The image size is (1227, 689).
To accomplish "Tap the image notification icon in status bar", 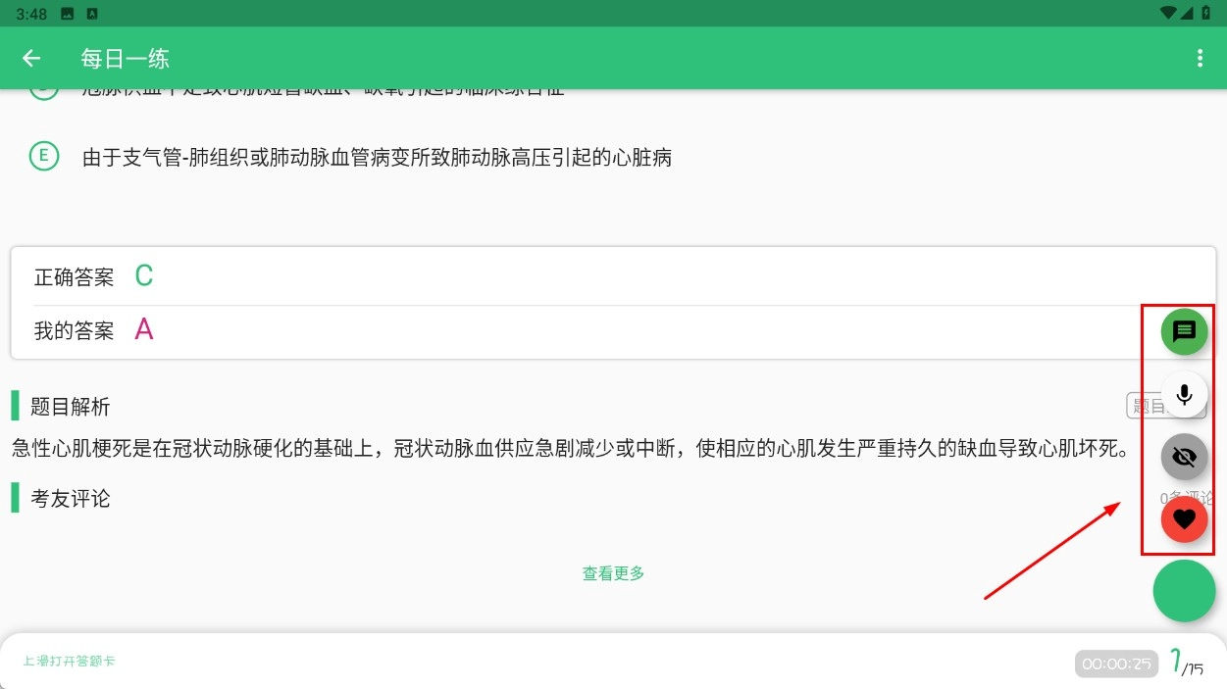I will point(67,14).
